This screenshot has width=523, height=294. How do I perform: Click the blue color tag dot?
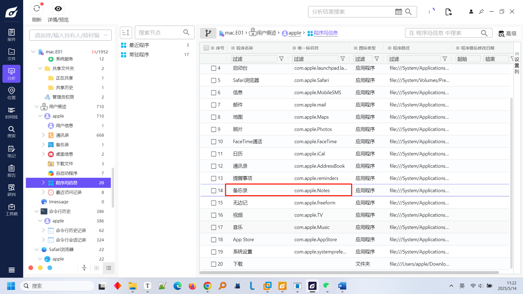50,268
